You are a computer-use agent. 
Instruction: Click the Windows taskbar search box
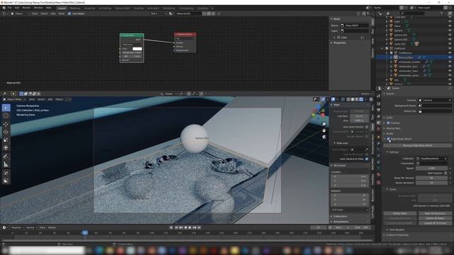point(46,250)
